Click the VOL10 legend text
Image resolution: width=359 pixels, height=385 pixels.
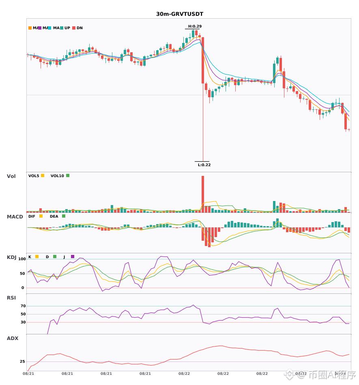pyautogui.click(x=57, y=176)
